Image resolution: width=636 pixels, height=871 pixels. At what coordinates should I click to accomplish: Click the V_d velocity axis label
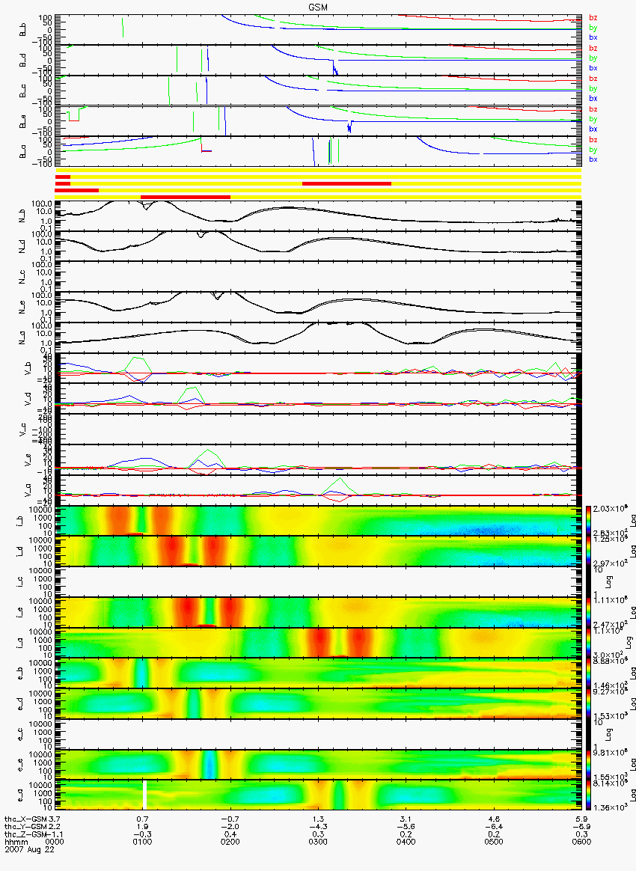pyautogui.click(x=27, y=398)
